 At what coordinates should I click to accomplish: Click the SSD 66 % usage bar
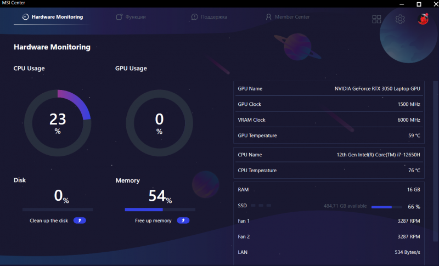point(387,207)
